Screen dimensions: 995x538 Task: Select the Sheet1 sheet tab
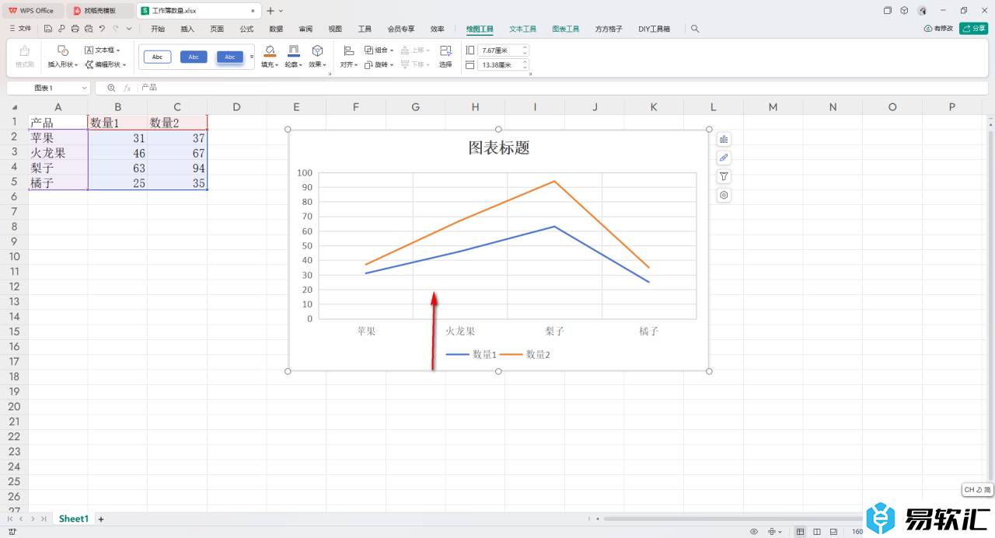point(74,519)
